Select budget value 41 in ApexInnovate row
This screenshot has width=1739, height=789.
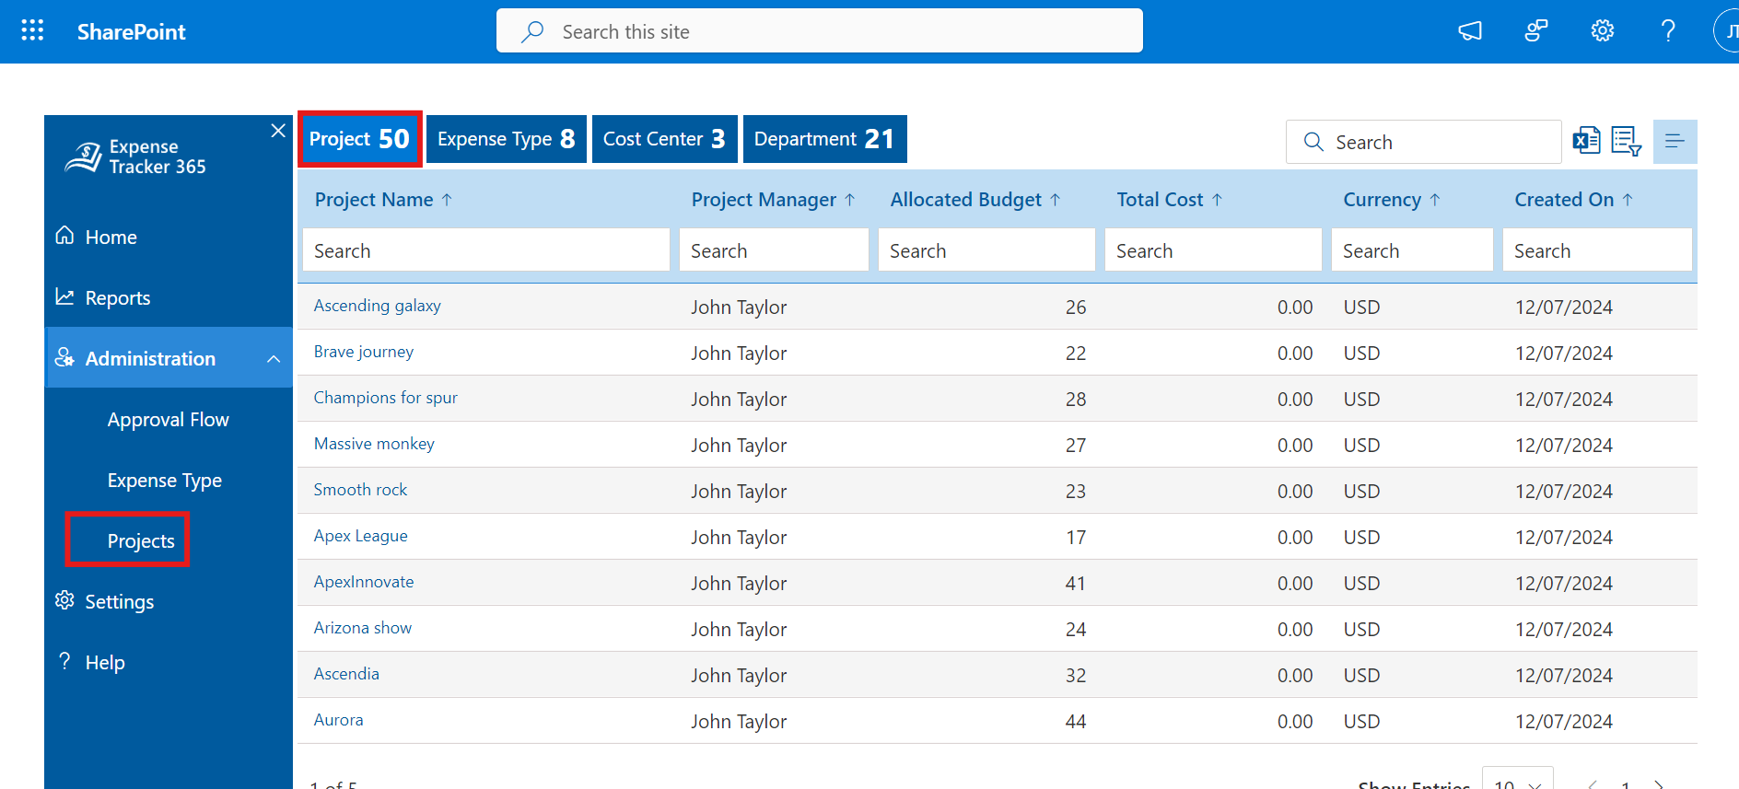click(1075, 584)
